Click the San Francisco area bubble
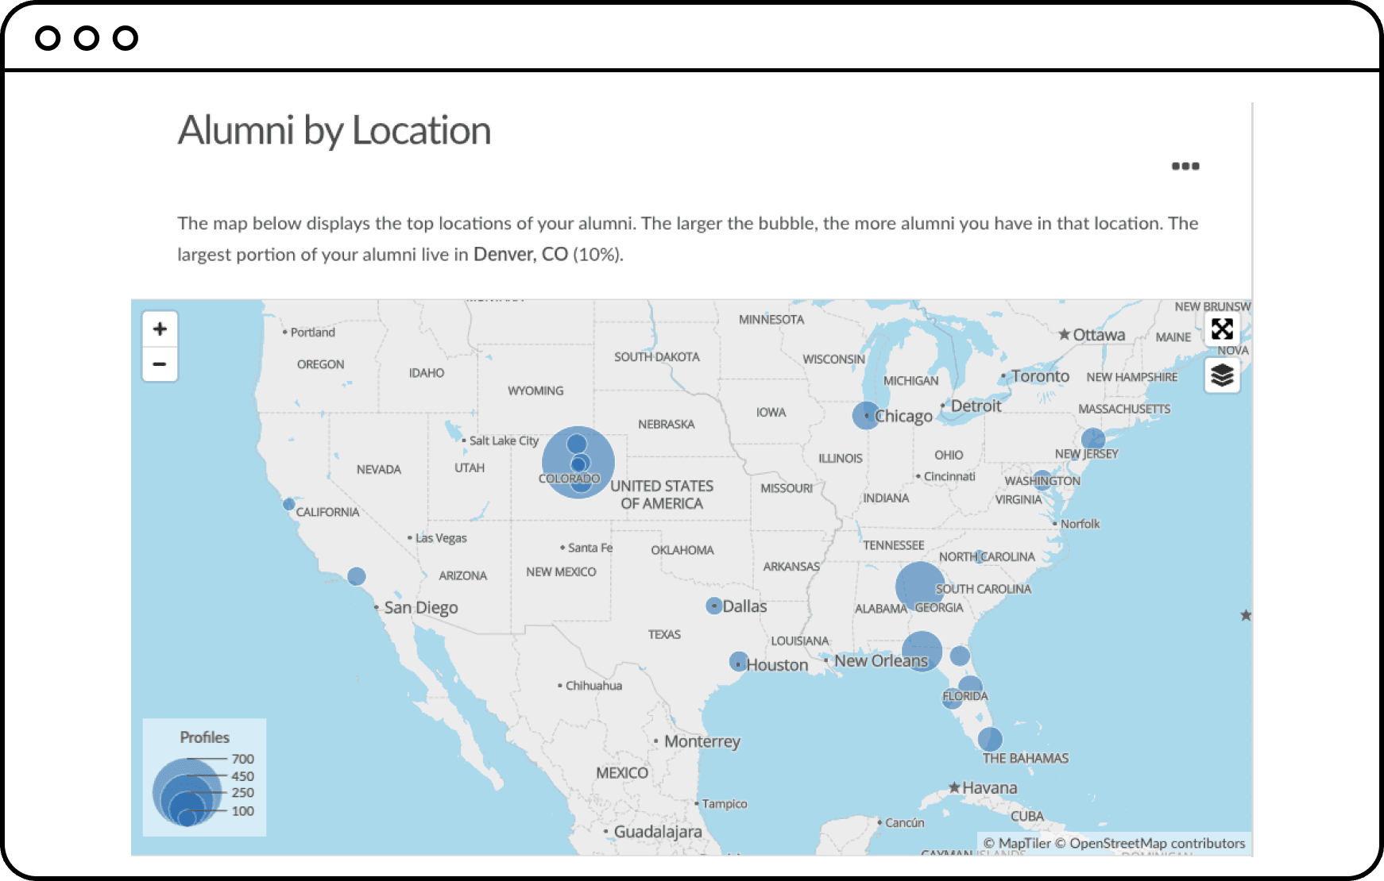The height and width of the screenshot is (881, 1384). coord(289,504)
